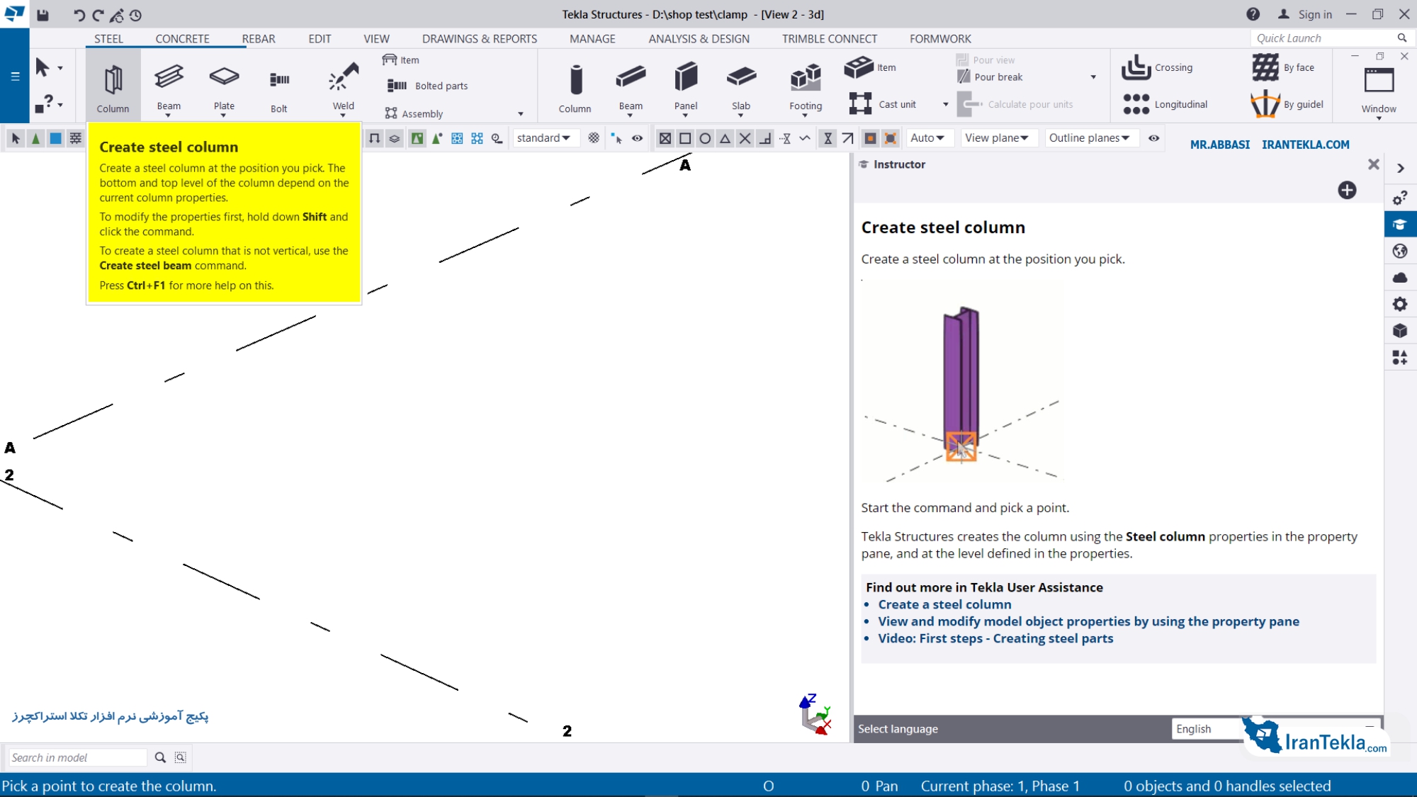This screenshot has height=797, width=1417.
Task: Expand the Pour break dropdown arrow
Action: [x=1093, y=77]
